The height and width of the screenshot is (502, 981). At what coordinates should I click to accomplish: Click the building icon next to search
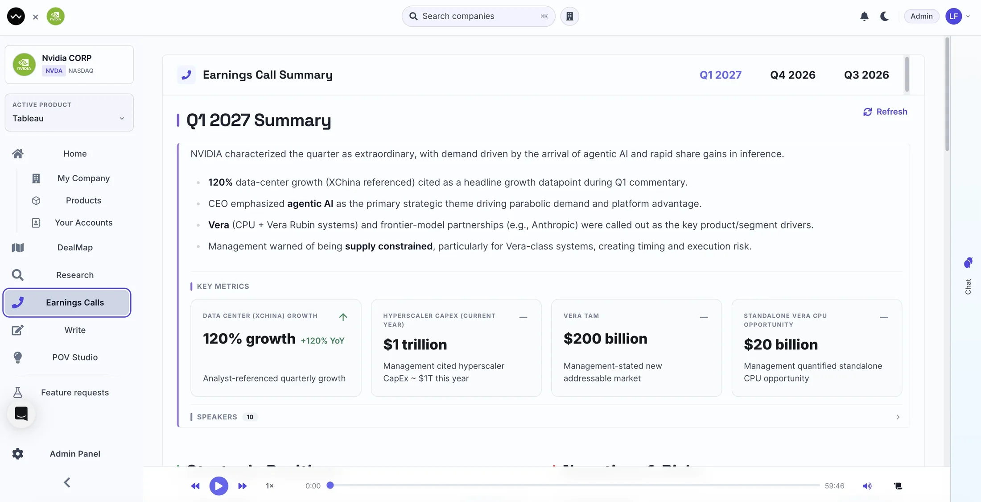pos(569,16)
